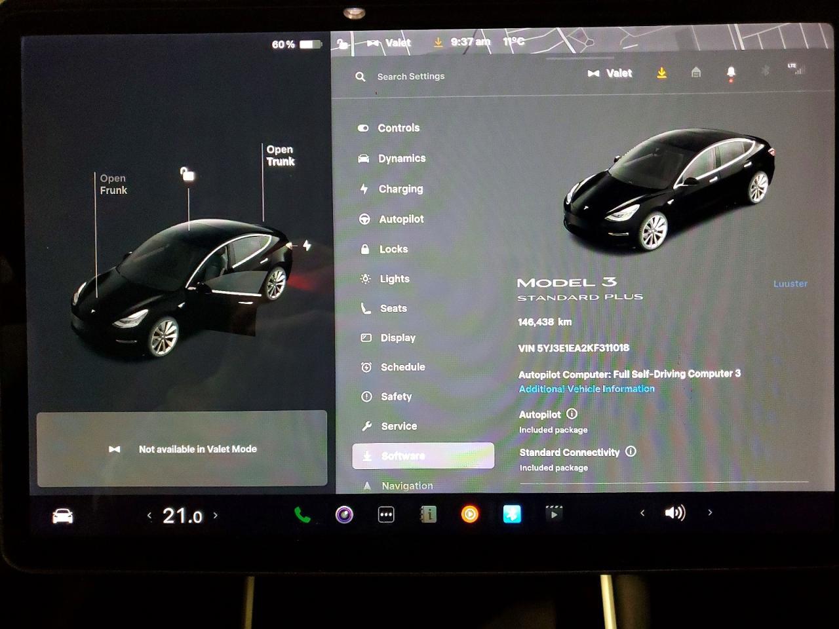Raise cabin temperature with right arrow
This screenshot has height=629, width=839.
216,516
